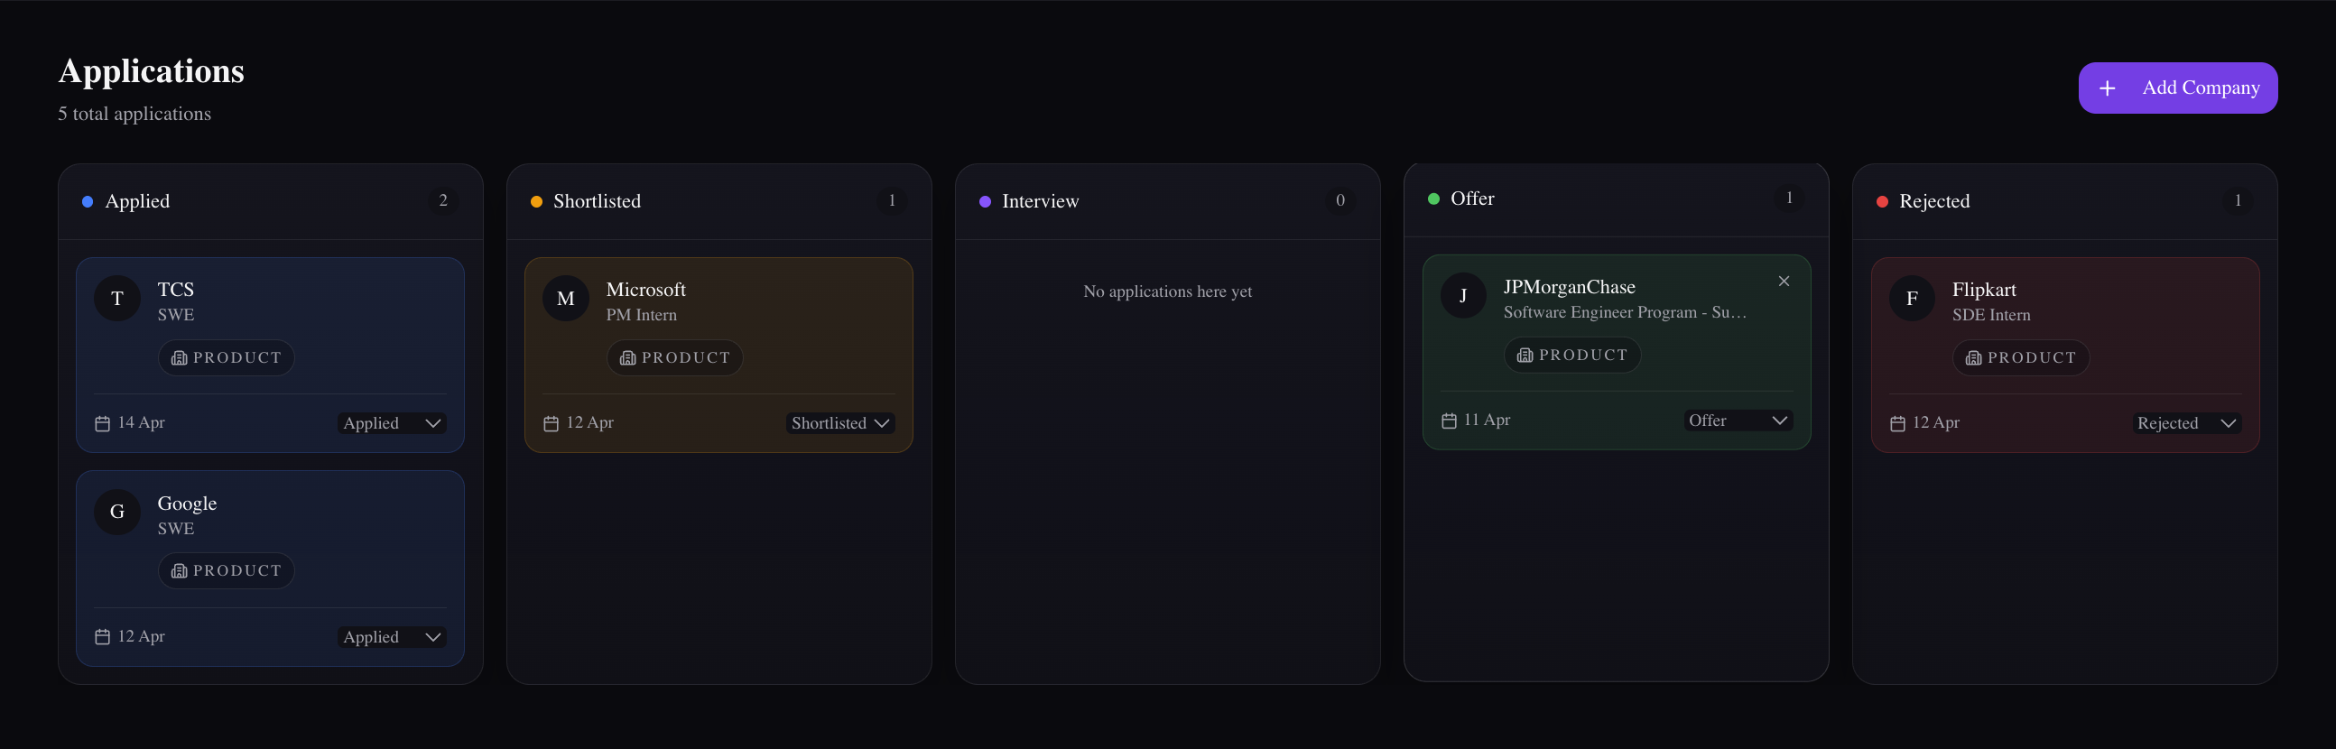Select the Applied column header

(x=270, y=201)
